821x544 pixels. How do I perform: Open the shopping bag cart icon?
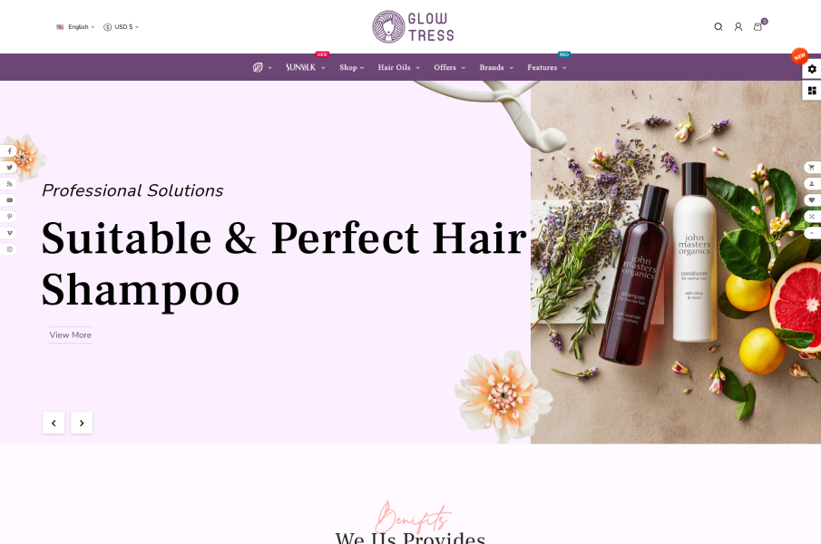(x=757, y=26)
